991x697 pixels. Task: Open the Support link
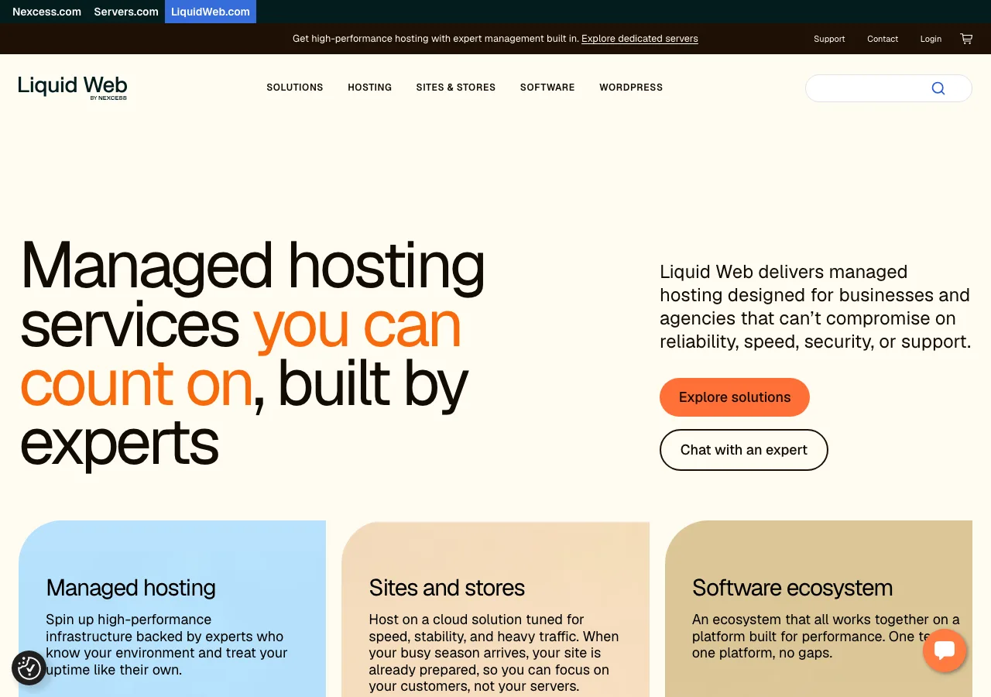829,39
